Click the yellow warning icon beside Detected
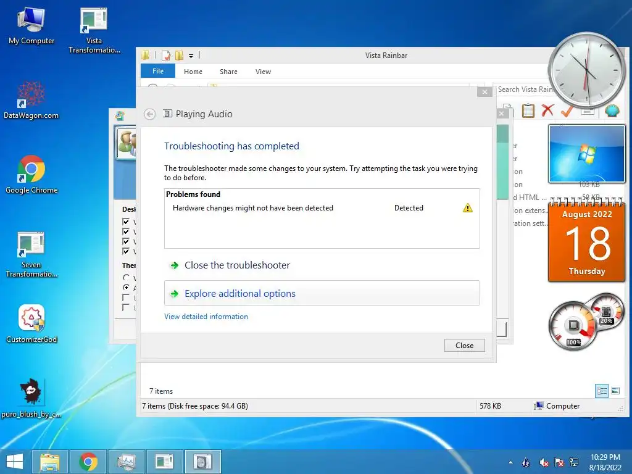Viewport: 632px width, 474px height. [468, 208]
